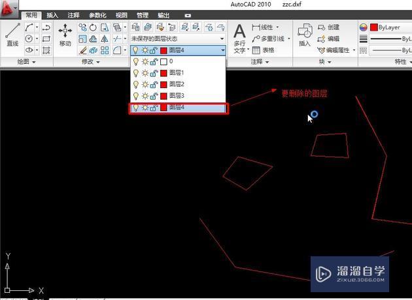Expand the Annotation (注释) panel
412x300 pixels.
[260, 62]
